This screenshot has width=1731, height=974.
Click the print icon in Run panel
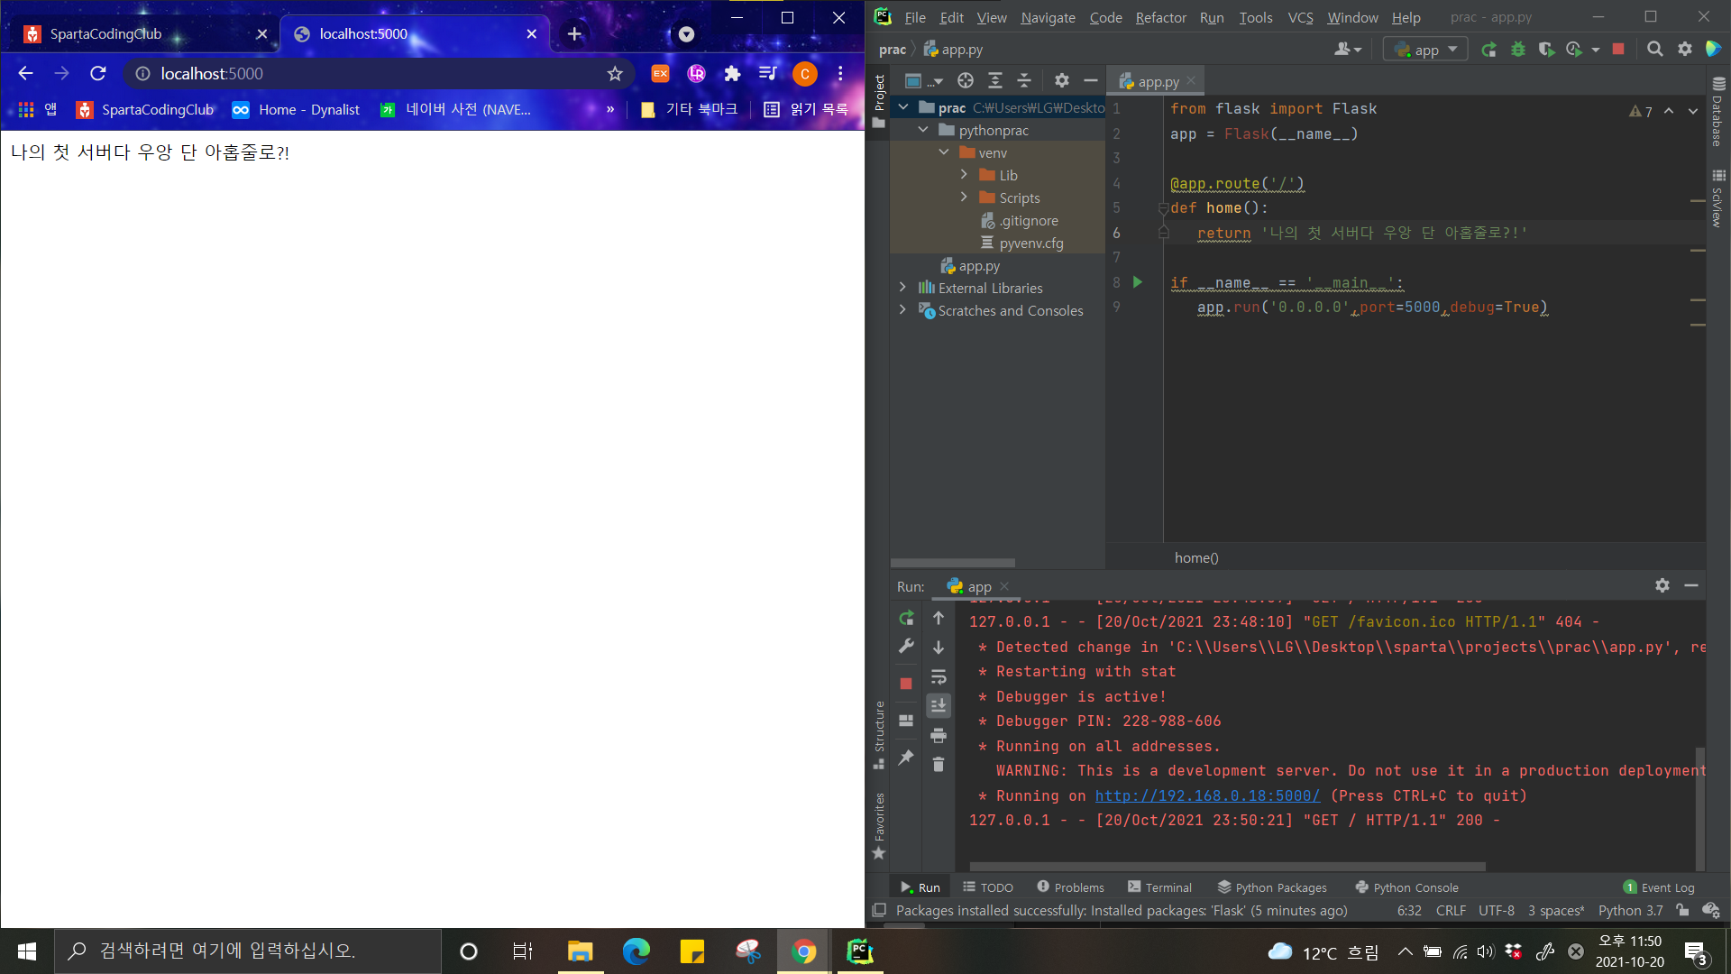[x=939, y=736]
